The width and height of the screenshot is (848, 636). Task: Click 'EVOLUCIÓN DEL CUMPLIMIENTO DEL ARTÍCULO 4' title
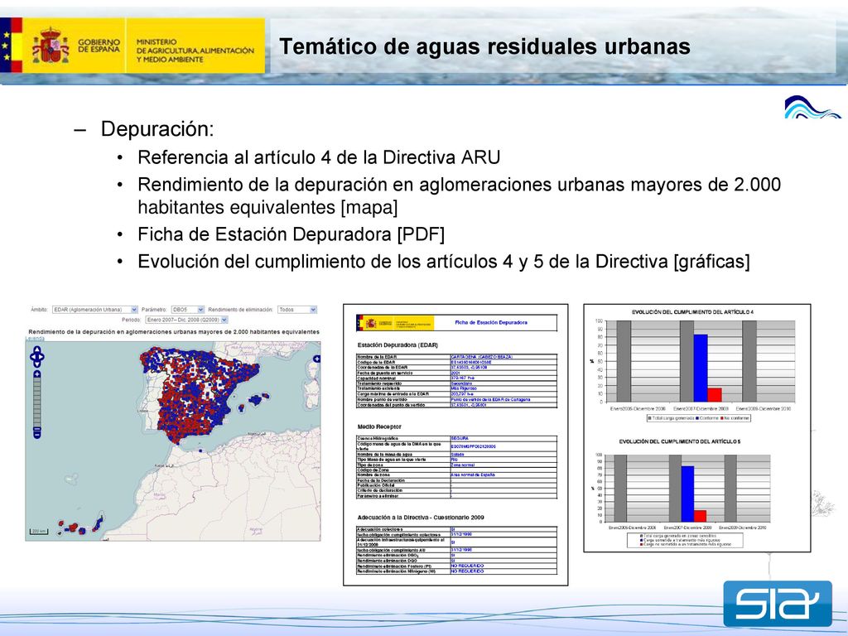point(693,312)
